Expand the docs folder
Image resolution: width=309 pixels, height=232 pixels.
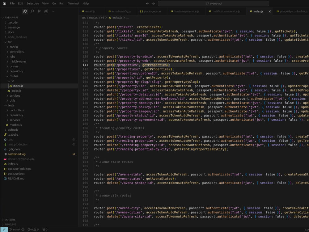(40, 32)
